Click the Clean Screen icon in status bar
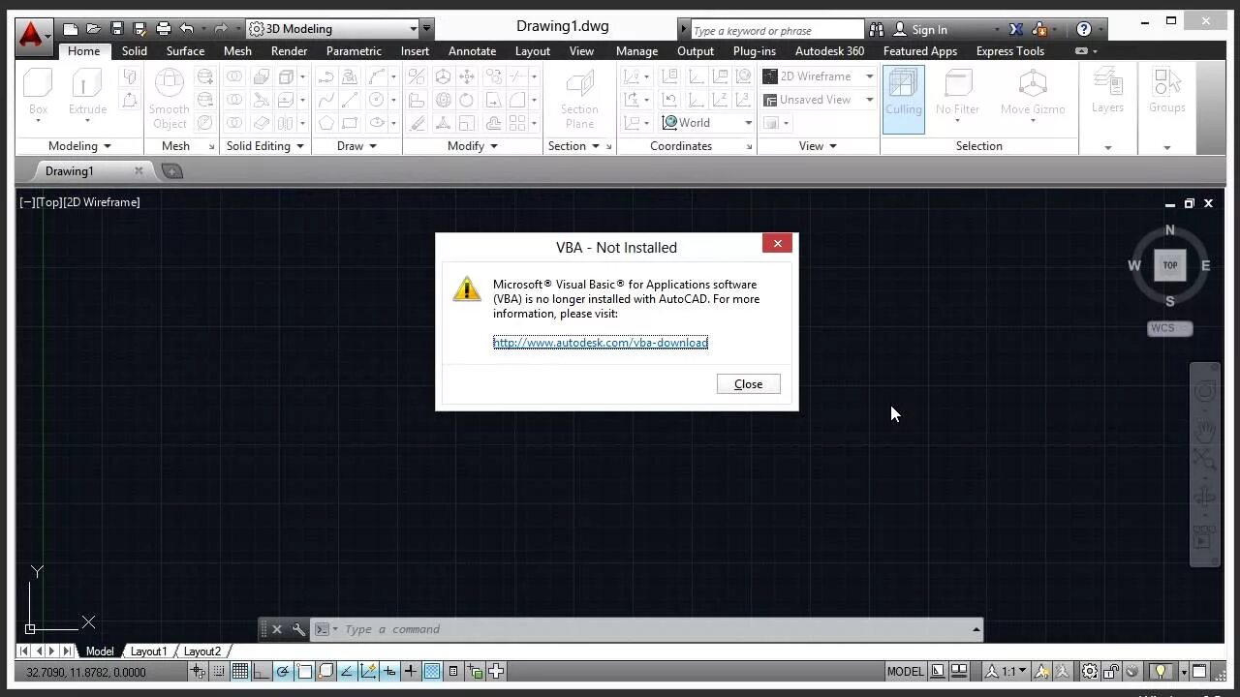 pos(1199,671)
